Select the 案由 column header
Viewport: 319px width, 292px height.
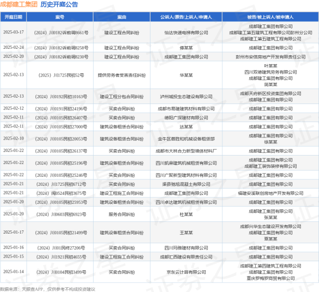pyautogui.click(x=122, y=17)
